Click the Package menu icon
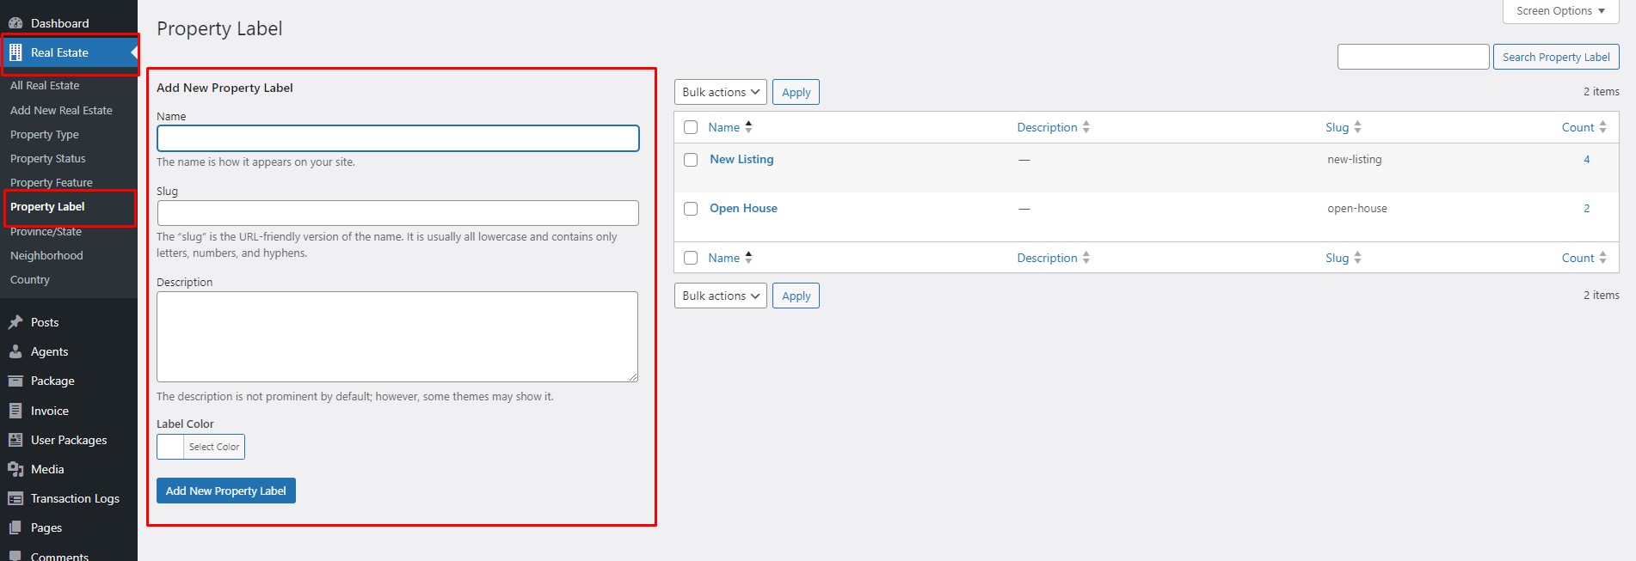 click(15, 381)
